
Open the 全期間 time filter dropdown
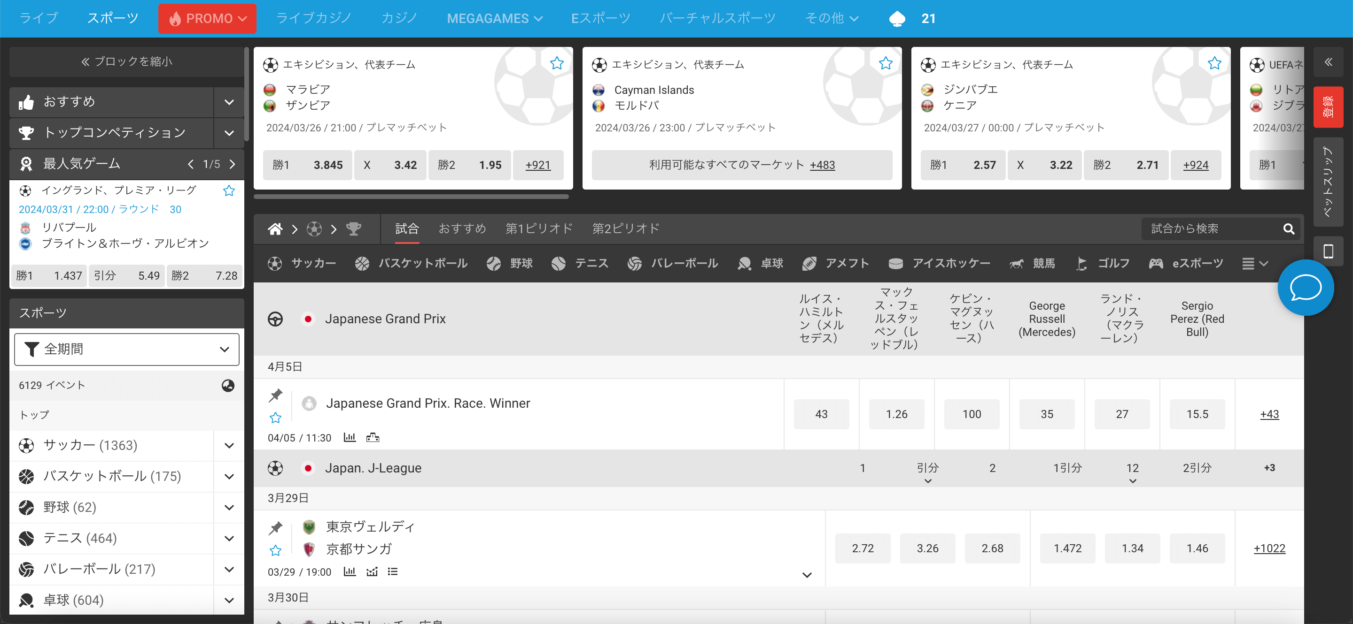126,349
